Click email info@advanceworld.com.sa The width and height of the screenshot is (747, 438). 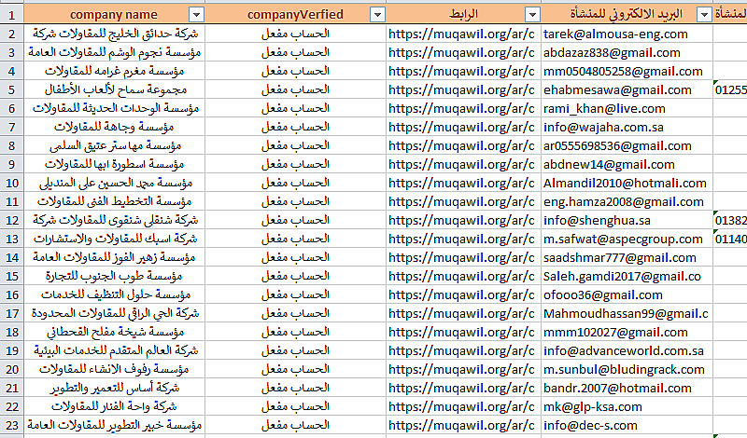(x=624, y=351)
